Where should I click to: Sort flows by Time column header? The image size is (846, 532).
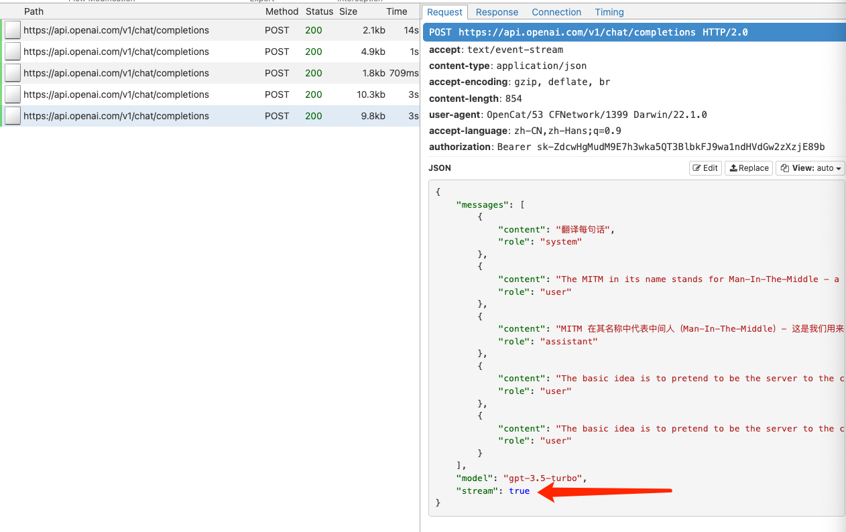point(396,11)
